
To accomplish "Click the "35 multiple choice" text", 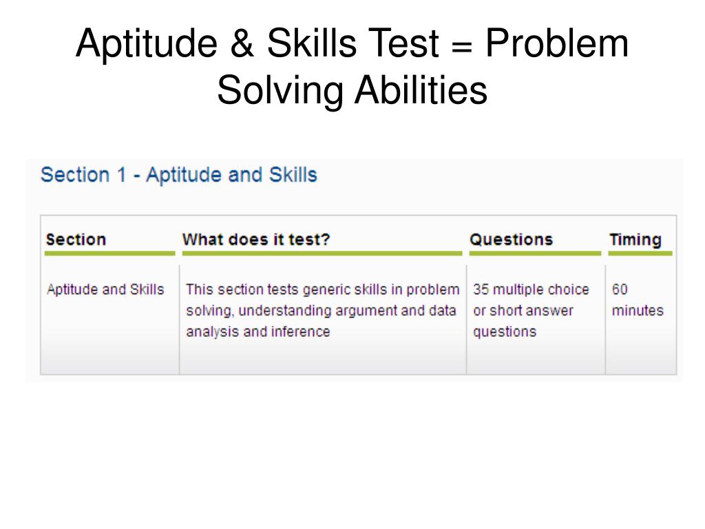I will 531,289.
